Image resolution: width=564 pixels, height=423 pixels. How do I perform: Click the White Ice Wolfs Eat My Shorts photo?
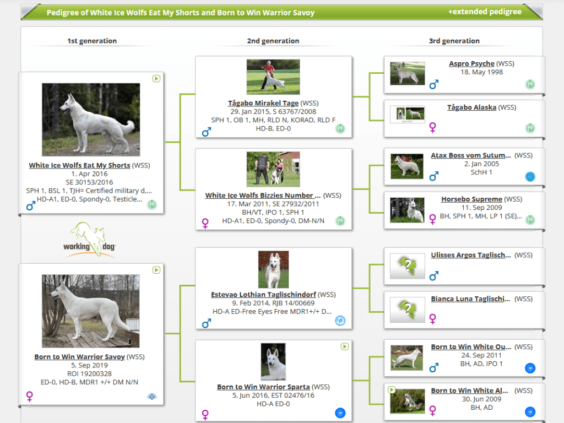[91, 120]
